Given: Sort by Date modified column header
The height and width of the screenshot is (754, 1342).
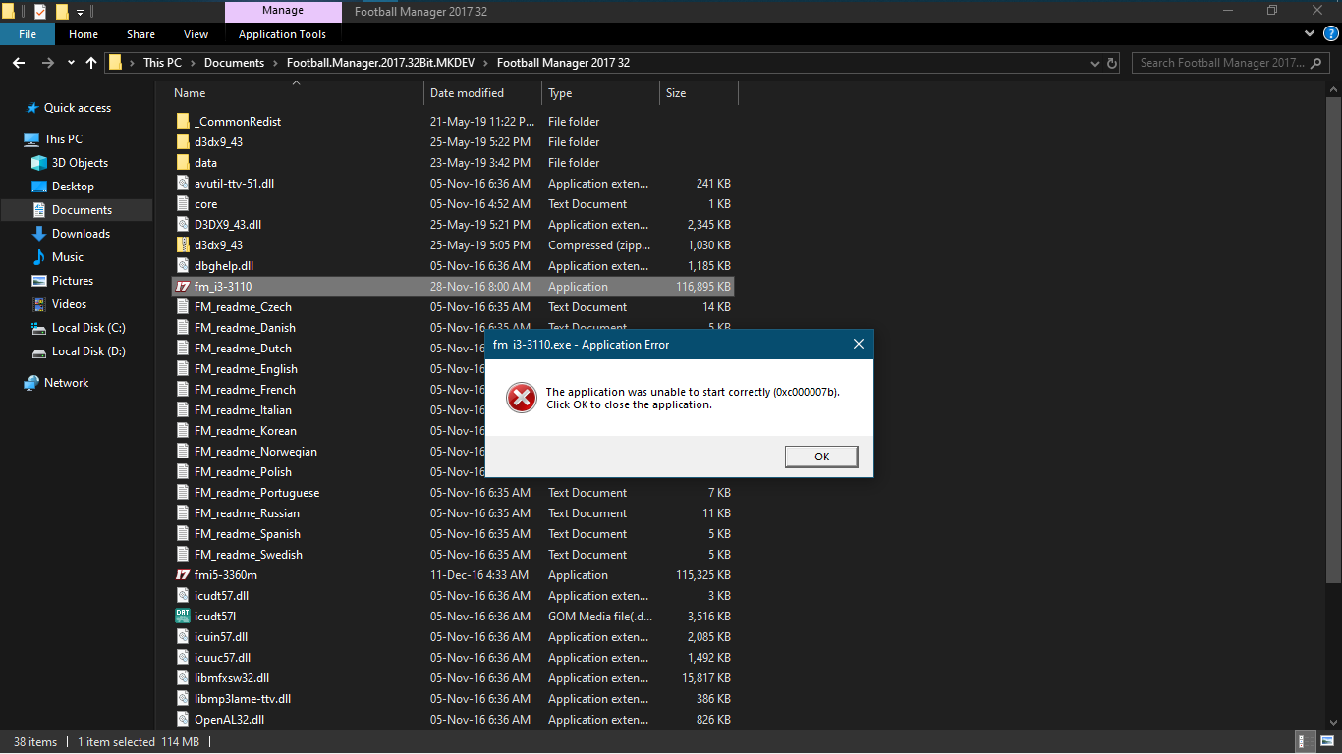Looking at the screenshot, I should point(482,93).
